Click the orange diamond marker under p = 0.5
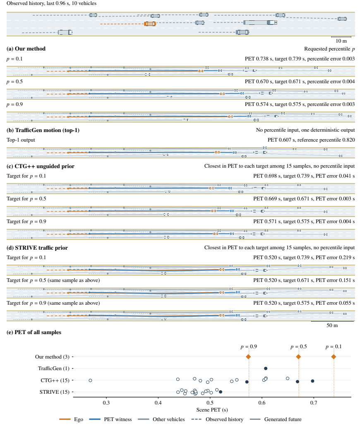Image resolution: width=360 pixels, height=431 pixels. pyautogui.click(x=298, y=357)
